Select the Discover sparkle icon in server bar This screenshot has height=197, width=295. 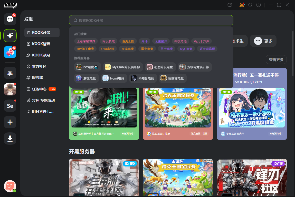click(x=10, y=36)
